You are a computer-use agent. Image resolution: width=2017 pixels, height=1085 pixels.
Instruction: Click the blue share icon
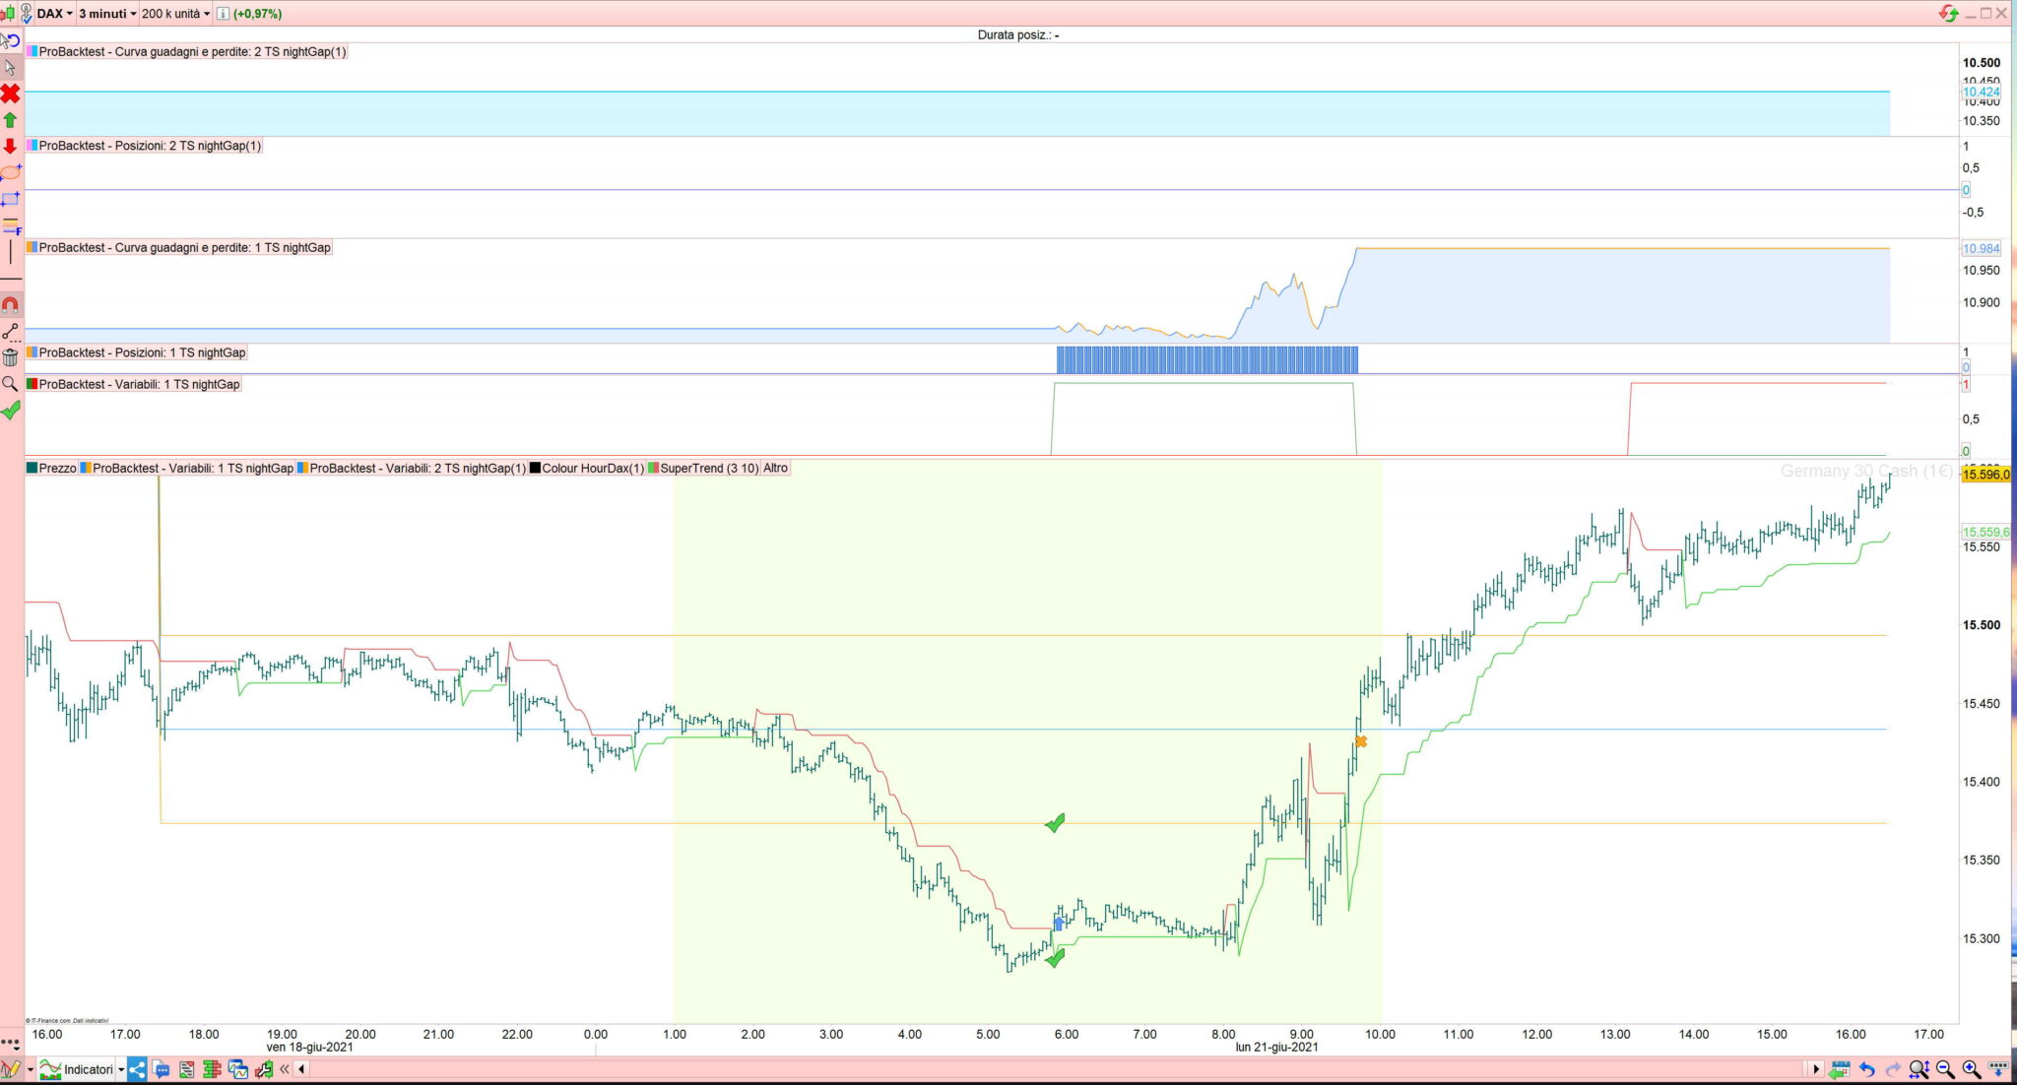click(137, 1069)
